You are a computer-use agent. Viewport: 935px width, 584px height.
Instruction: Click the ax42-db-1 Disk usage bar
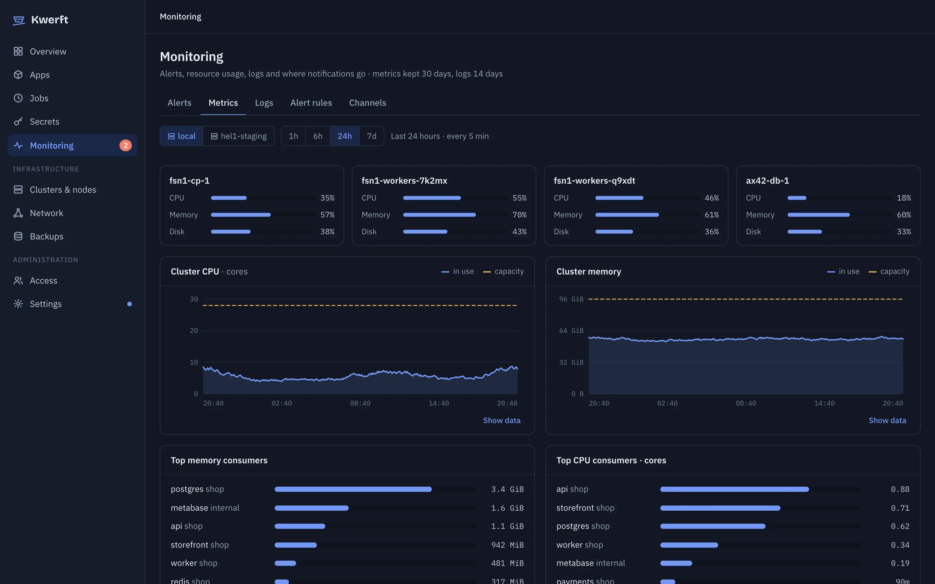click(839, 232)
